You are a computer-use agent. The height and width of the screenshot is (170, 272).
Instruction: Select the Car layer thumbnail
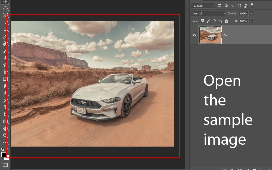pos(210,35)
